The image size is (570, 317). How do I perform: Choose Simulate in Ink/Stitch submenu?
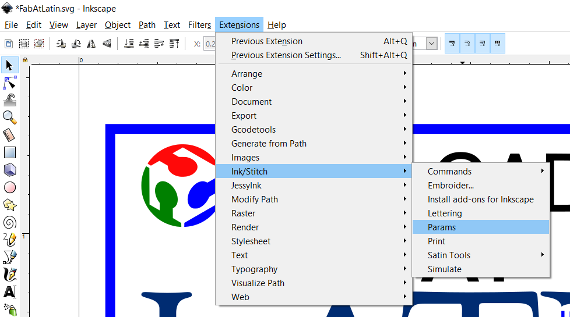point(481,269)
